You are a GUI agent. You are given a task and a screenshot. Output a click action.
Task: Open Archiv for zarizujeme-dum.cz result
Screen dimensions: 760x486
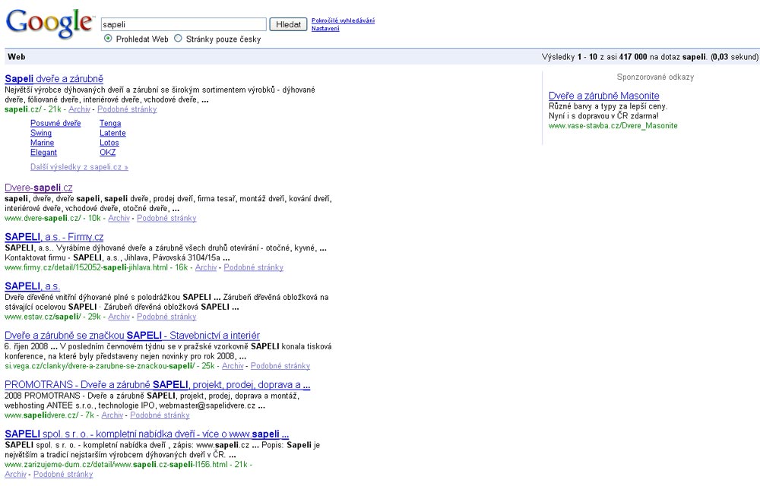[x=15, y=475]
